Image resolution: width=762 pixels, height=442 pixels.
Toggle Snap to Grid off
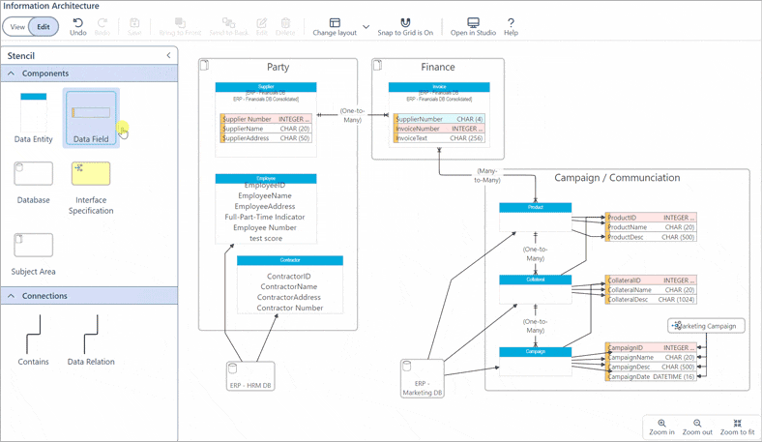tap(405, 26)
